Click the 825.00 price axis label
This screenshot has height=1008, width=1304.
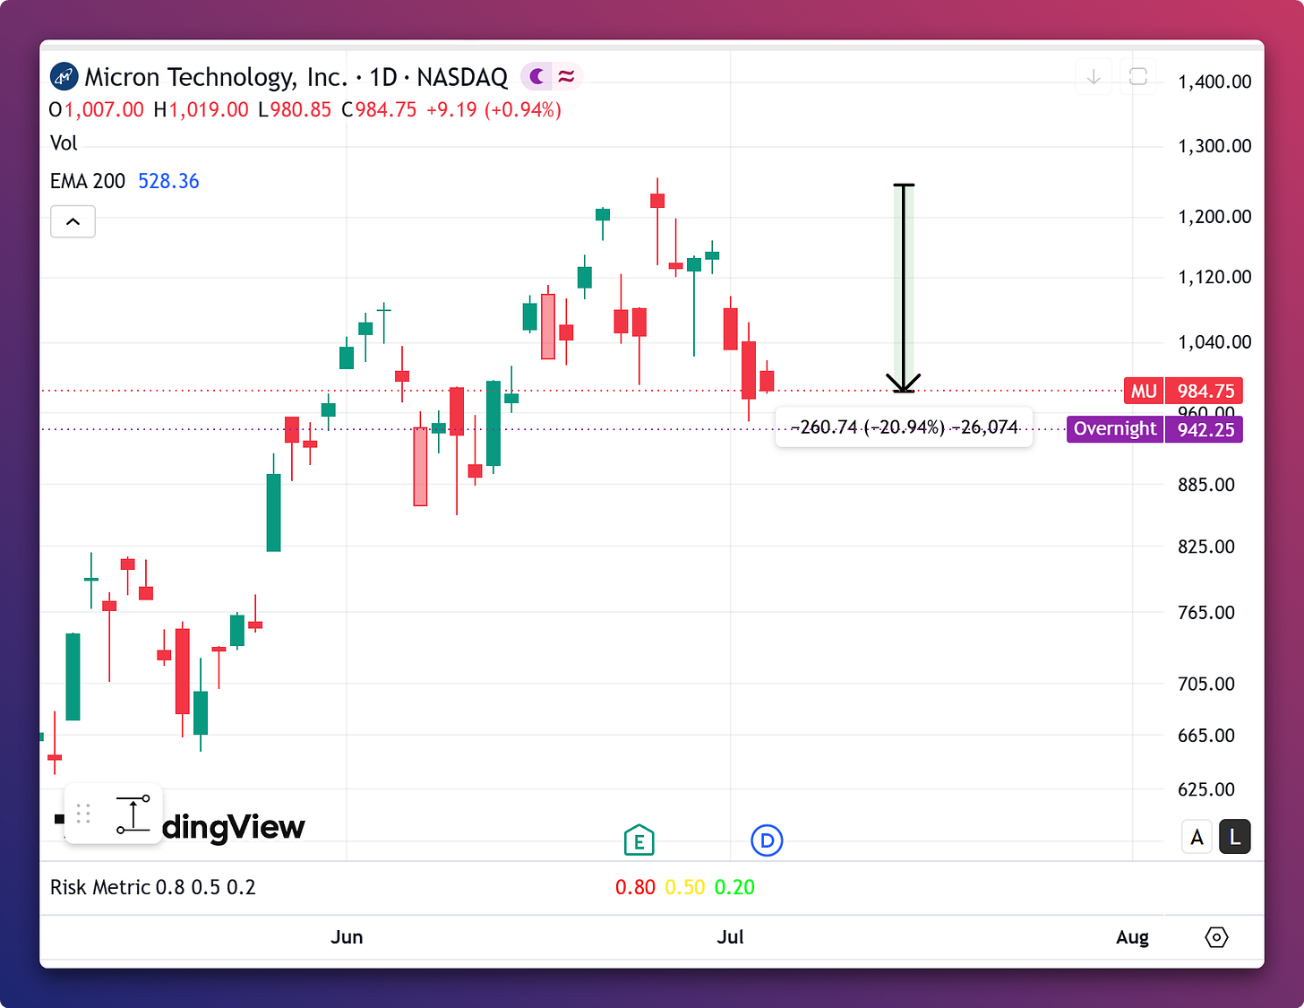pyautogui.click(x=1205, y=547)
